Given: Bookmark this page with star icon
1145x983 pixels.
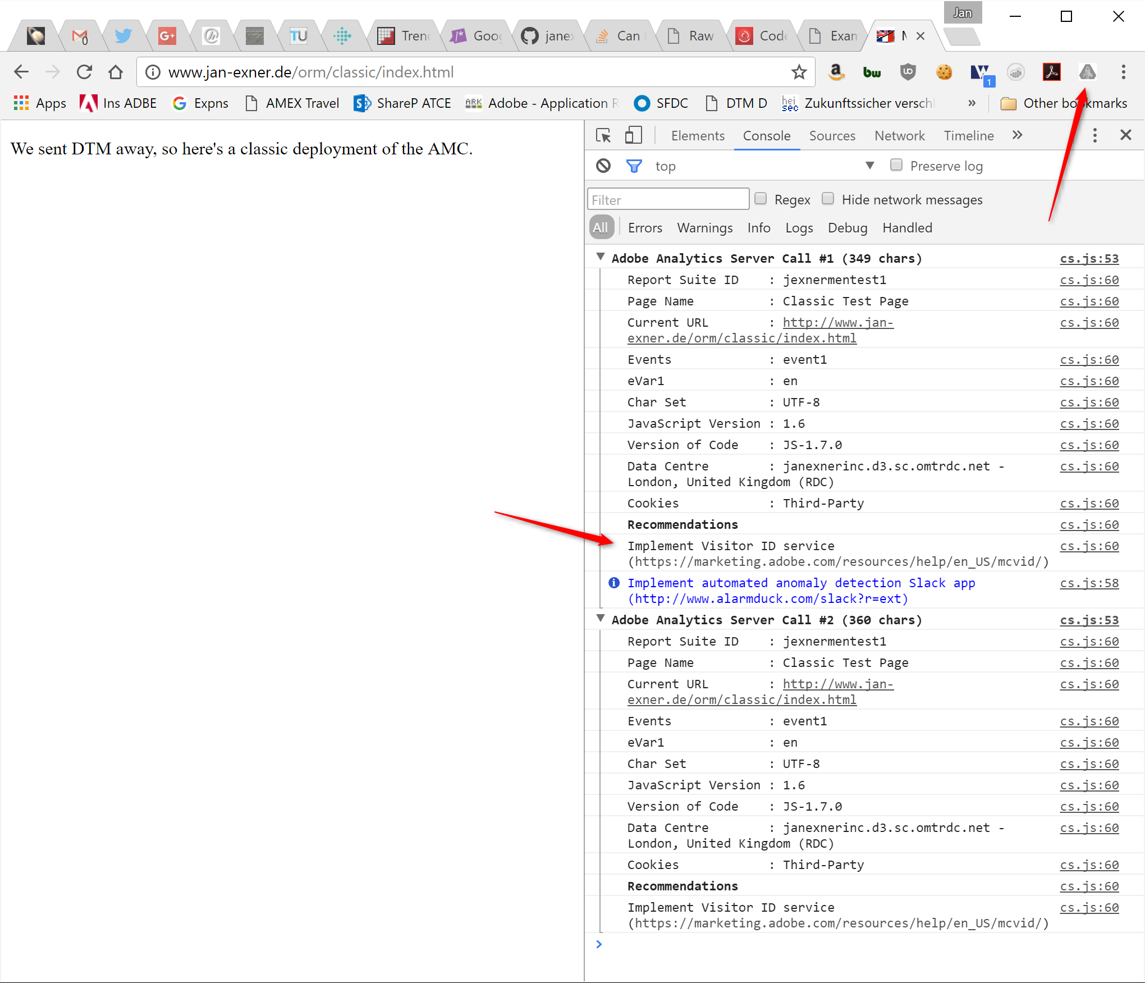Looking at the screenshot, I should [x=799, y=72].
